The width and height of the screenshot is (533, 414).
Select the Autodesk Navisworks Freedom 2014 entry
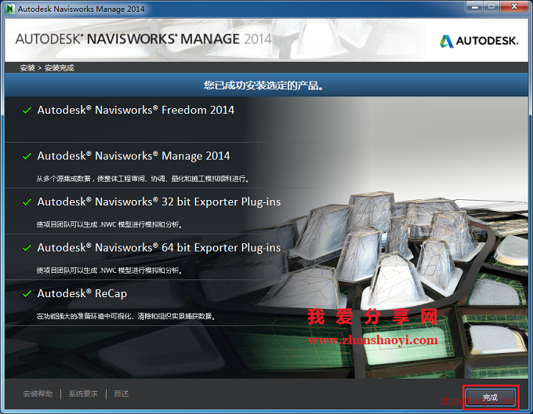click(136, 110)
